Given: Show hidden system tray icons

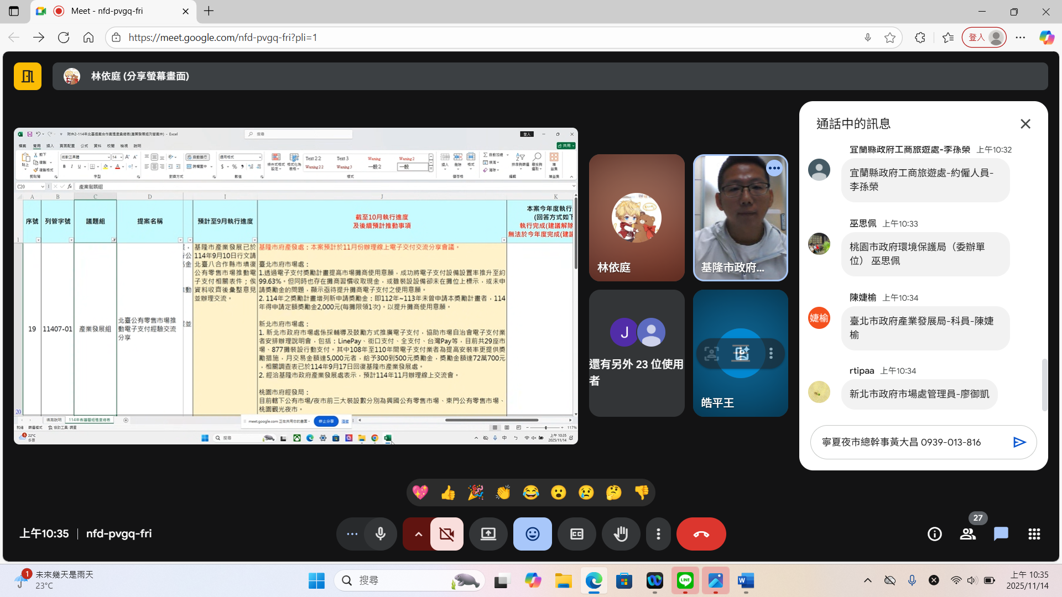Looking at the screenshot, I should 867,580.
